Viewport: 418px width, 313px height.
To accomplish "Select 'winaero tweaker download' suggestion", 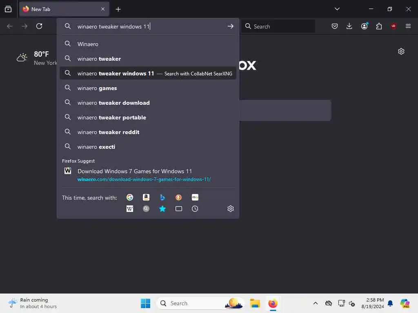I will click(x=148, y=103).
